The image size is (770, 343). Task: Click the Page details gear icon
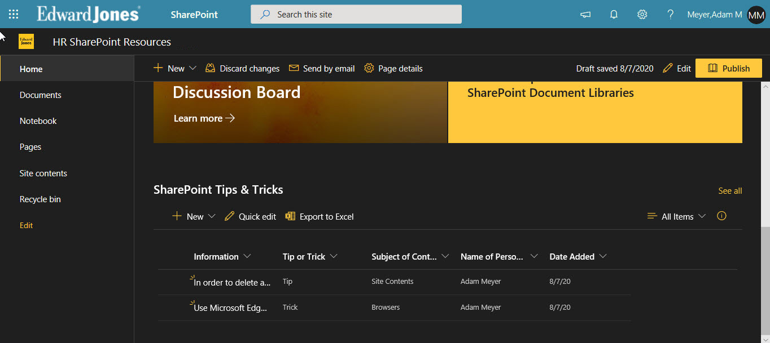369,68
